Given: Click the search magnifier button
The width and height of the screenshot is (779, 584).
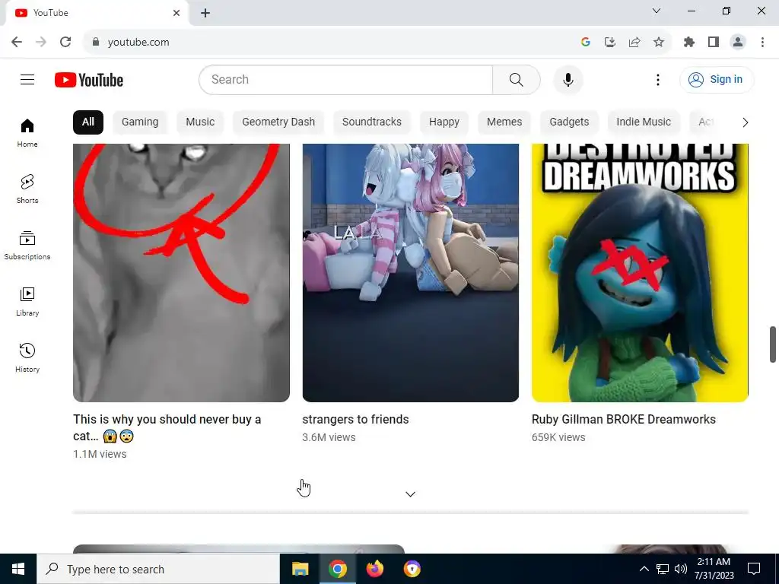Looking at the screenshot, I should [x=517, y=79].
